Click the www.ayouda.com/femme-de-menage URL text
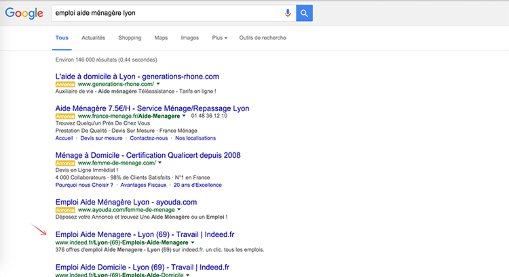 tap(126, 210)
